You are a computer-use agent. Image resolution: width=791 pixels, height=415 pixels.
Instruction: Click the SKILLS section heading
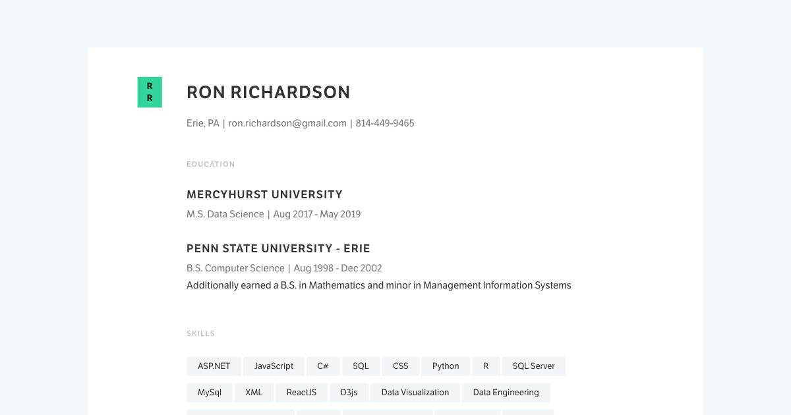pyautogui.click(x=200, y=333)
